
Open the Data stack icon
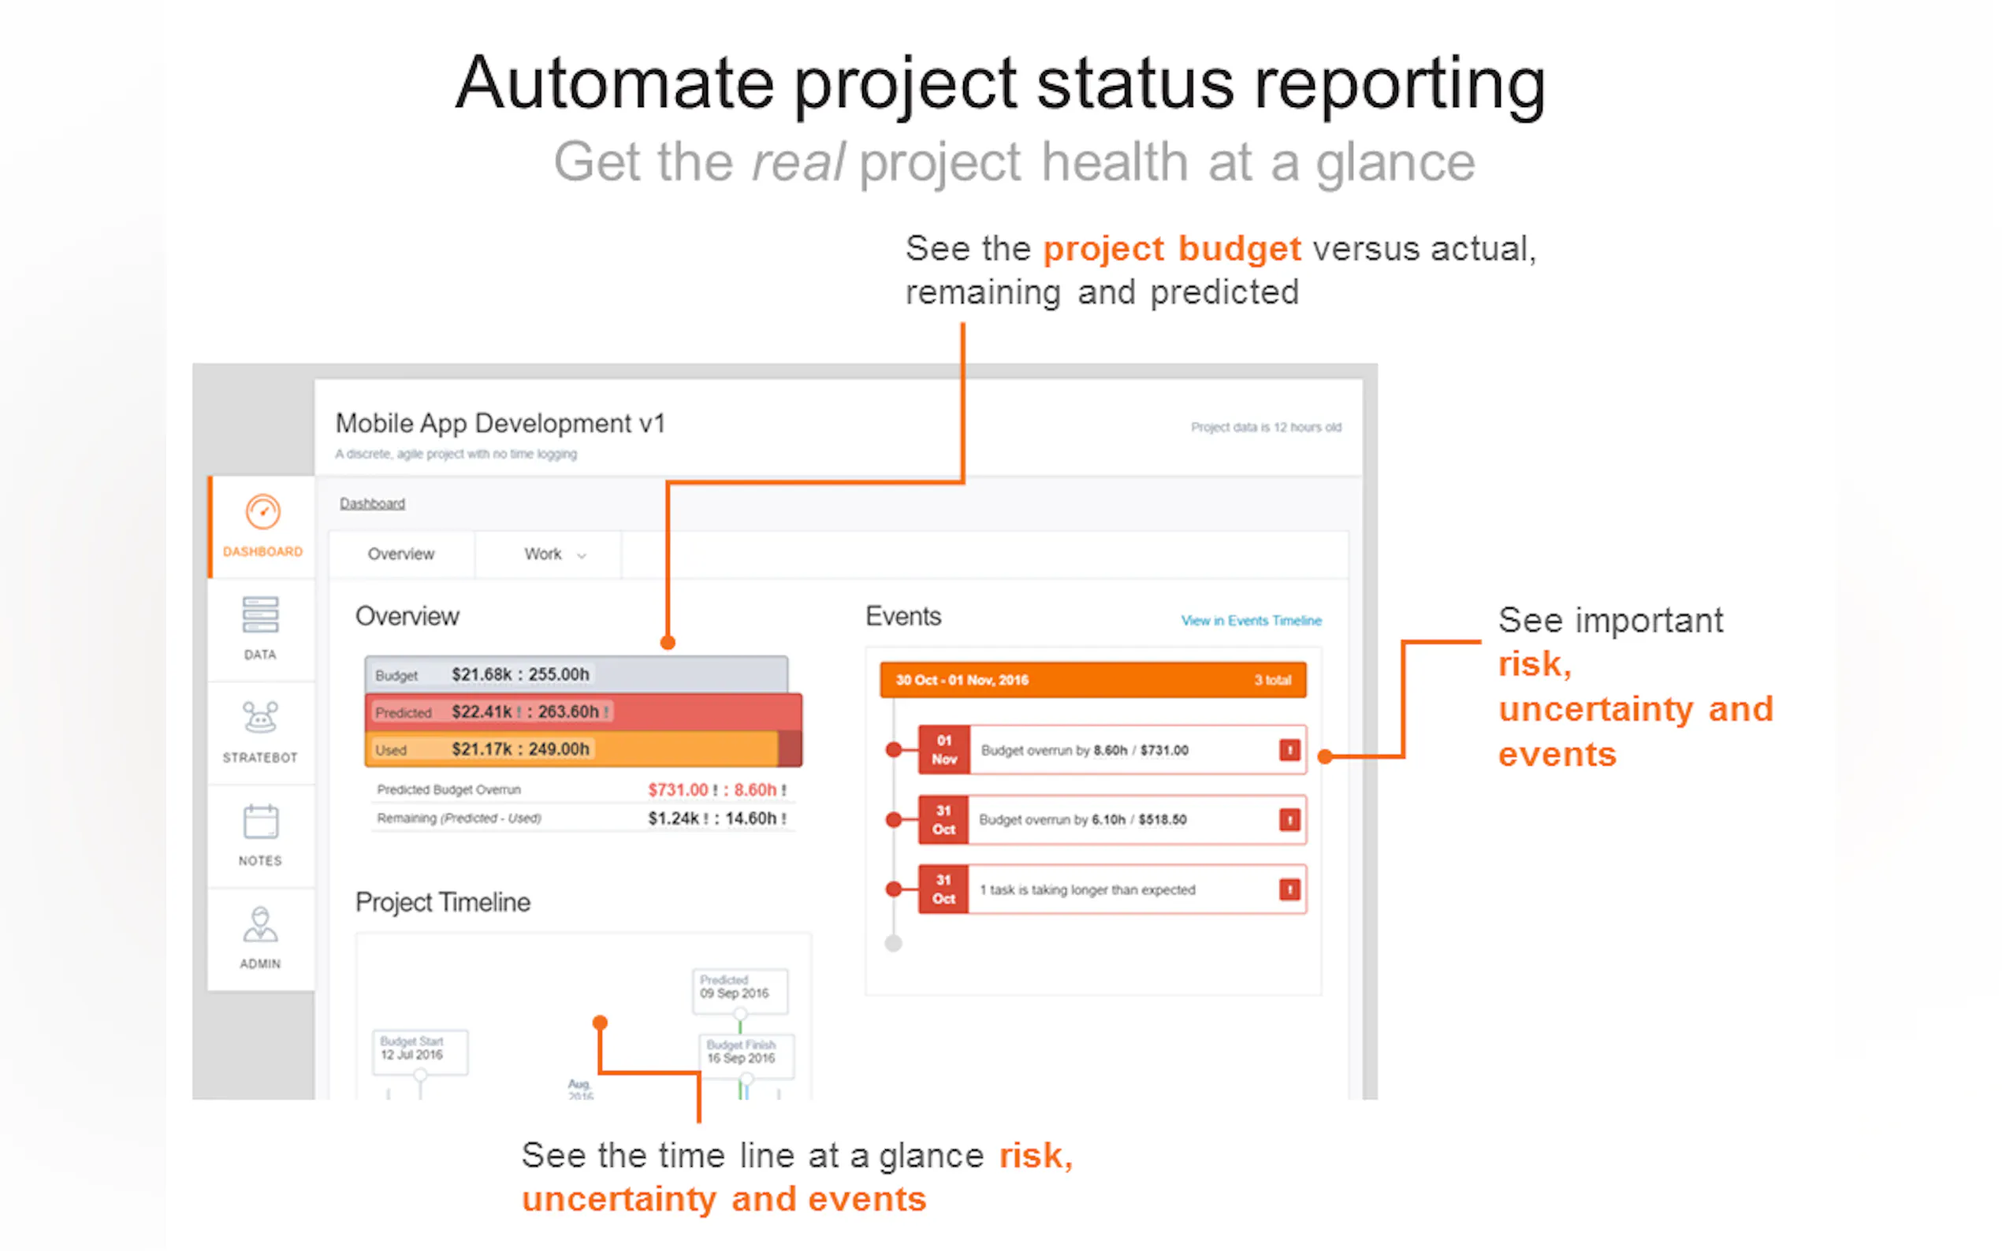pos(260,614)
